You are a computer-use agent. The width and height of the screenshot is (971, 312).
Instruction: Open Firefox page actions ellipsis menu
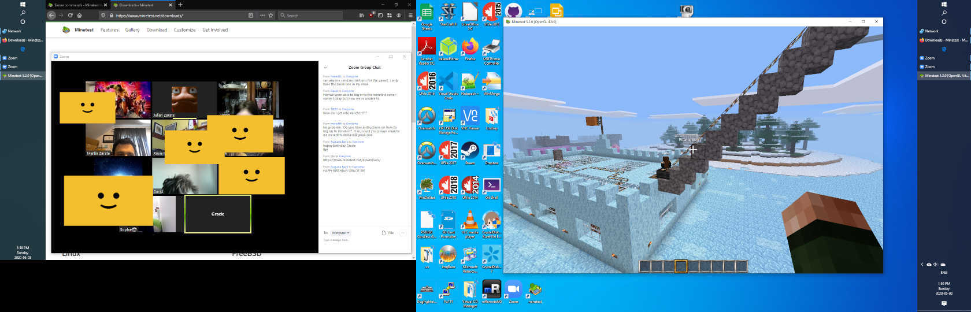[x=262, y=16]
